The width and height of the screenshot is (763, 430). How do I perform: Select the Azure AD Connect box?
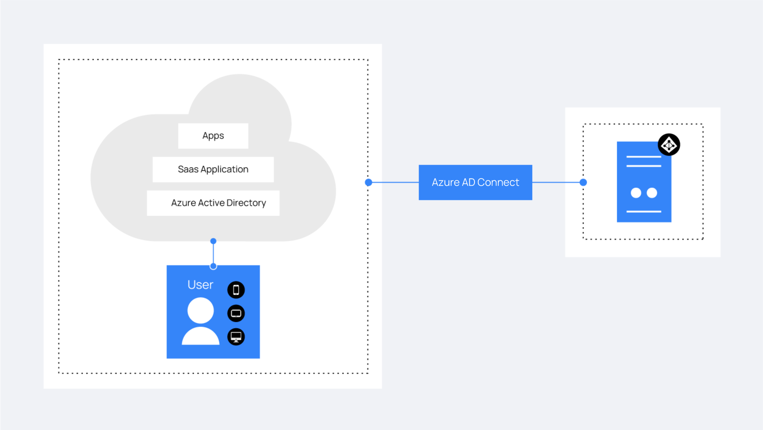tap(475, 182)
